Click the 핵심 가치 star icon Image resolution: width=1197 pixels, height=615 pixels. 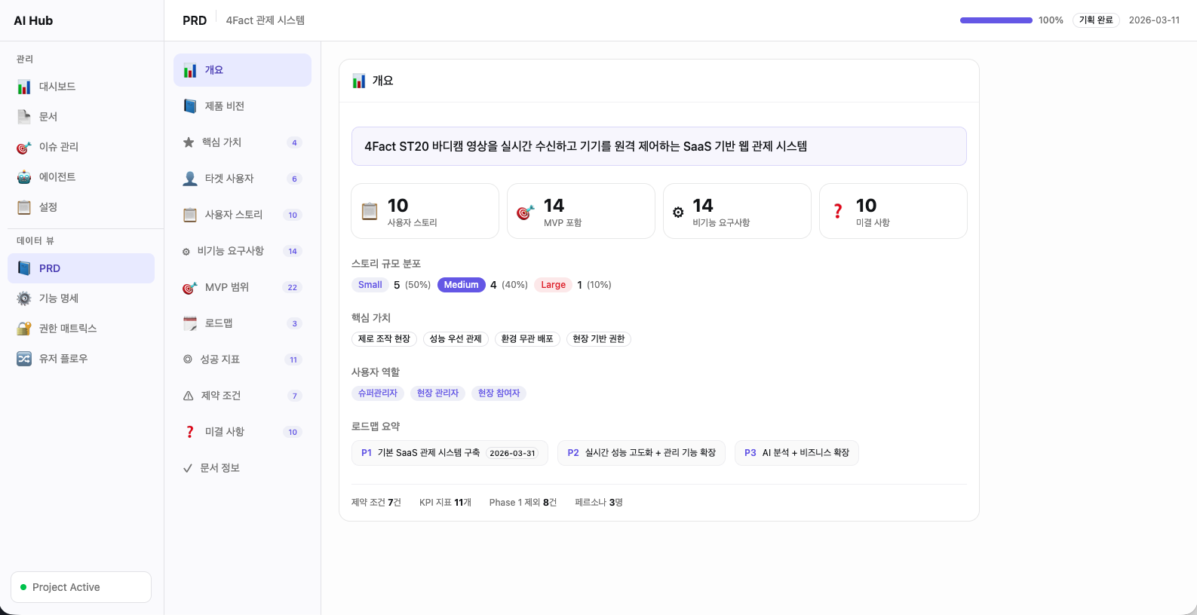click(x=189, y=142)
